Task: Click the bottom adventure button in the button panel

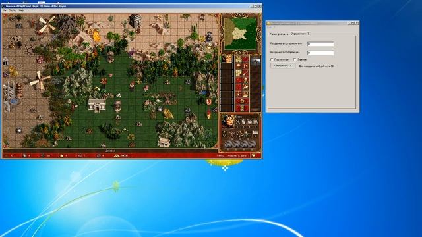Action: click(242, 108)
